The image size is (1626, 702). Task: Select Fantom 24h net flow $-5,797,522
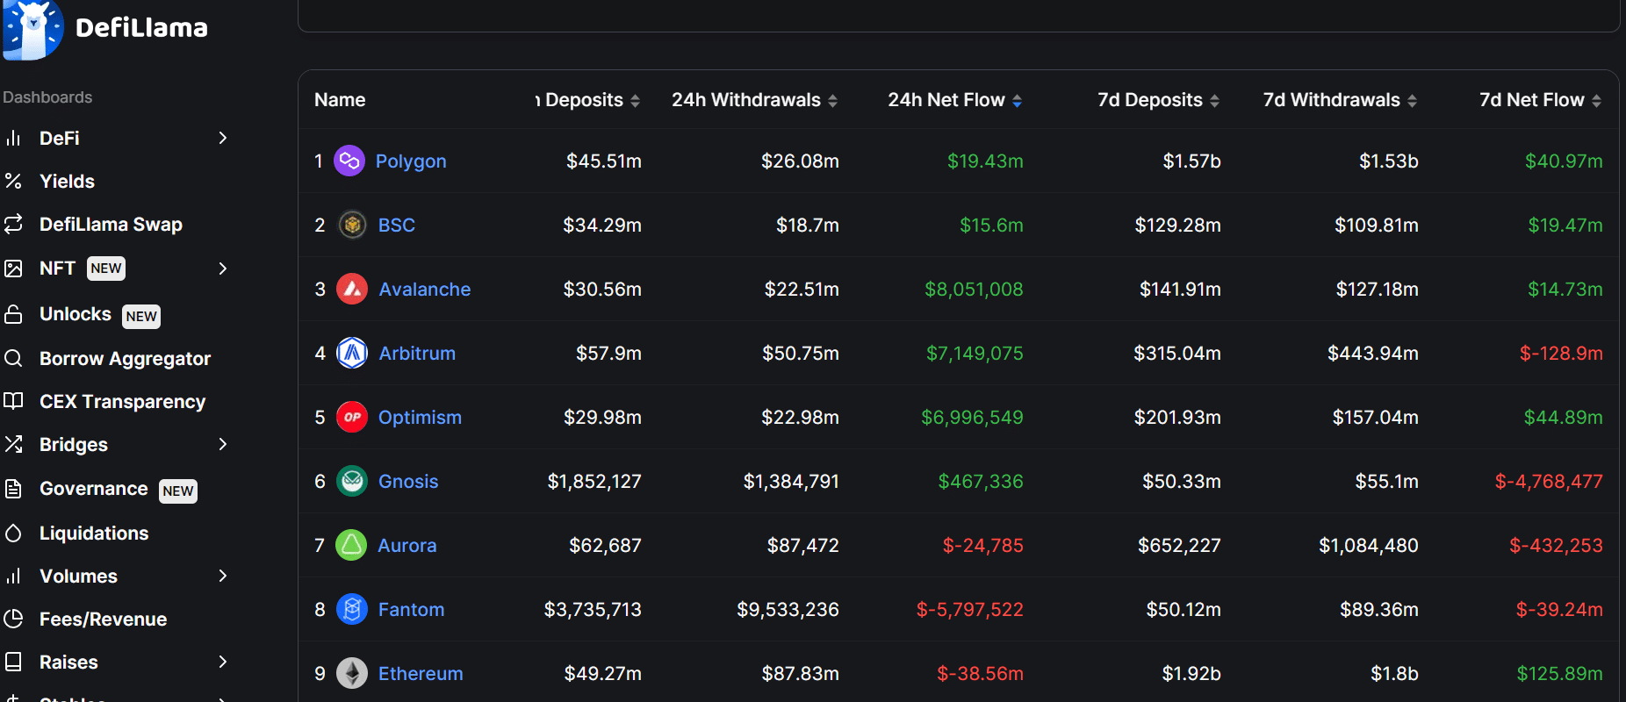point(970,609)
